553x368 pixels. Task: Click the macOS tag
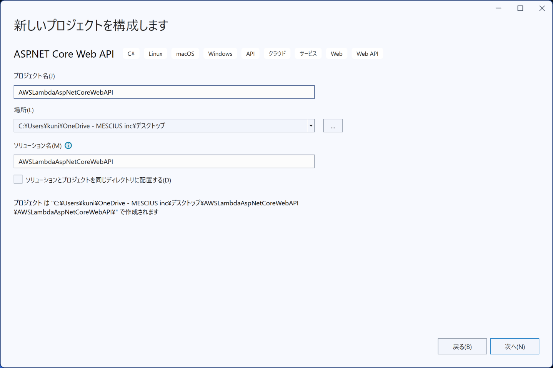tap(185, 54)
